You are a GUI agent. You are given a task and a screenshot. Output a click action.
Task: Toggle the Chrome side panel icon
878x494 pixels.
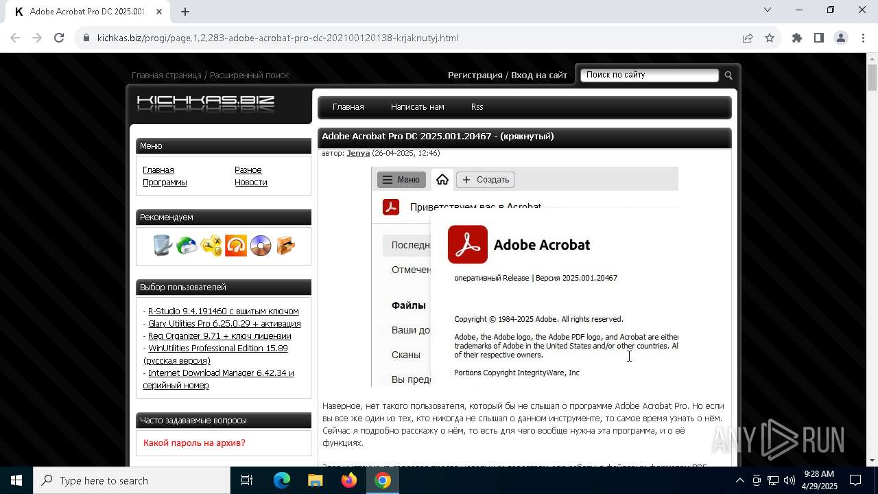click(819, 38)
